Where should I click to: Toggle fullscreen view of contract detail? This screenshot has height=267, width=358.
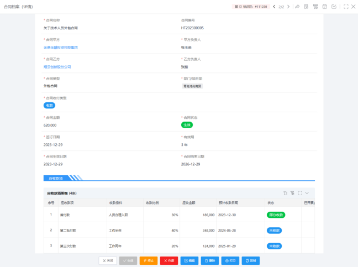click(346, 7)
